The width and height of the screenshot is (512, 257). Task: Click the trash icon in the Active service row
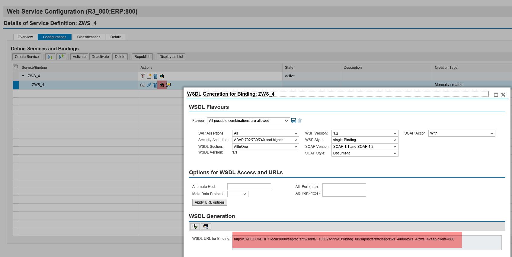point(155,76)
